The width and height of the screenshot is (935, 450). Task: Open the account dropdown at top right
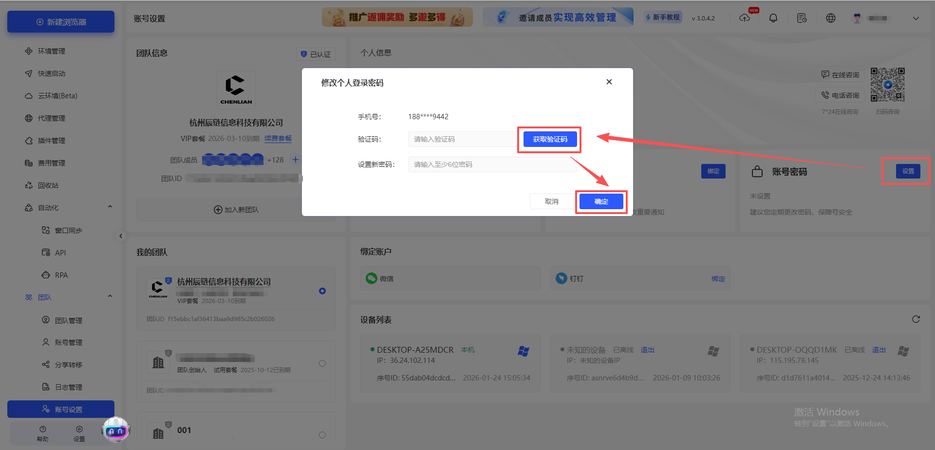point(916,18)
